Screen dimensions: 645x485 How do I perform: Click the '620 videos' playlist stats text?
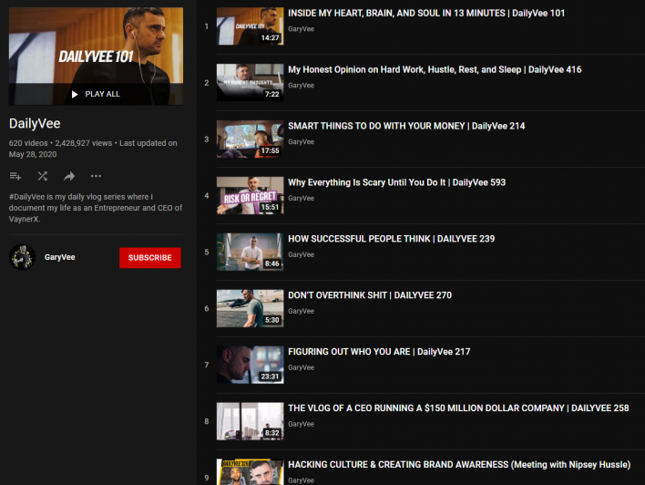tap(28, 143)
